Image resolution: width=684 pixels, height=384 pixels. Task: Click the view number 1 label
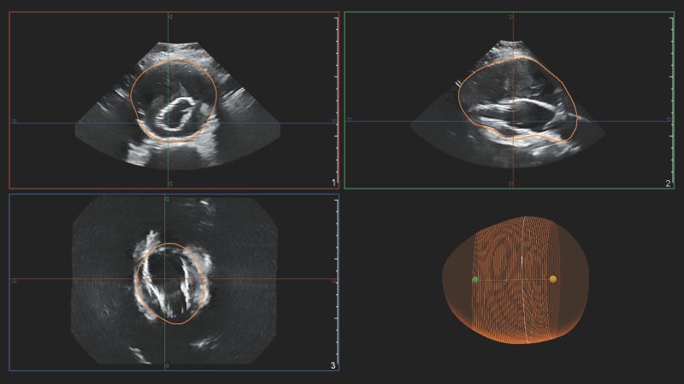point(333,183)
